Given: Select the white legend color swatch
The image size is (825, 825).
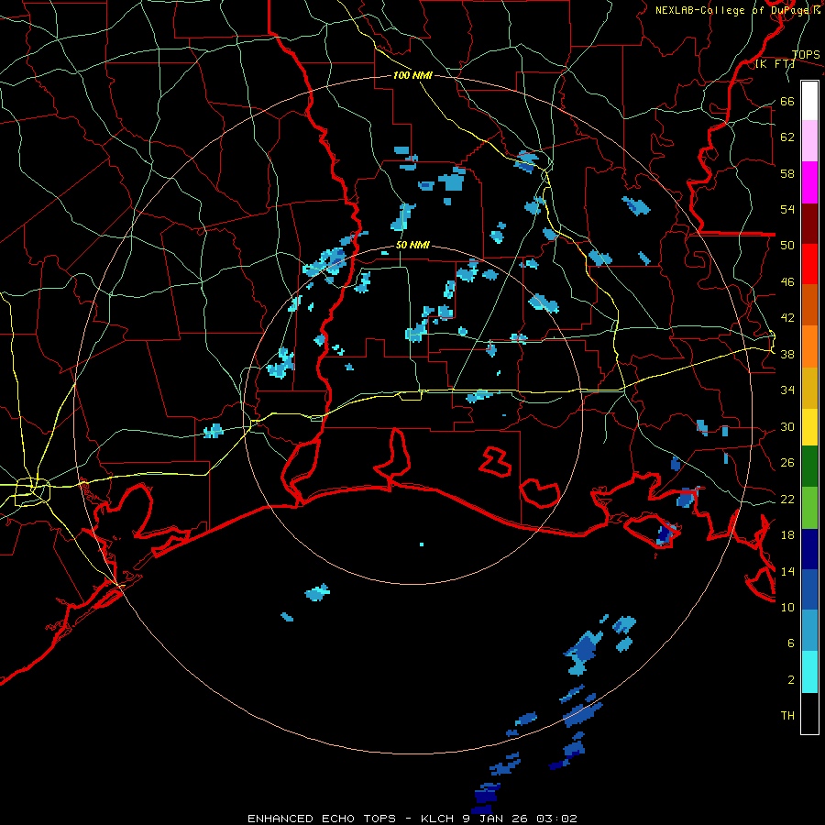Looking at the screenshot, I should coord(809,101).
